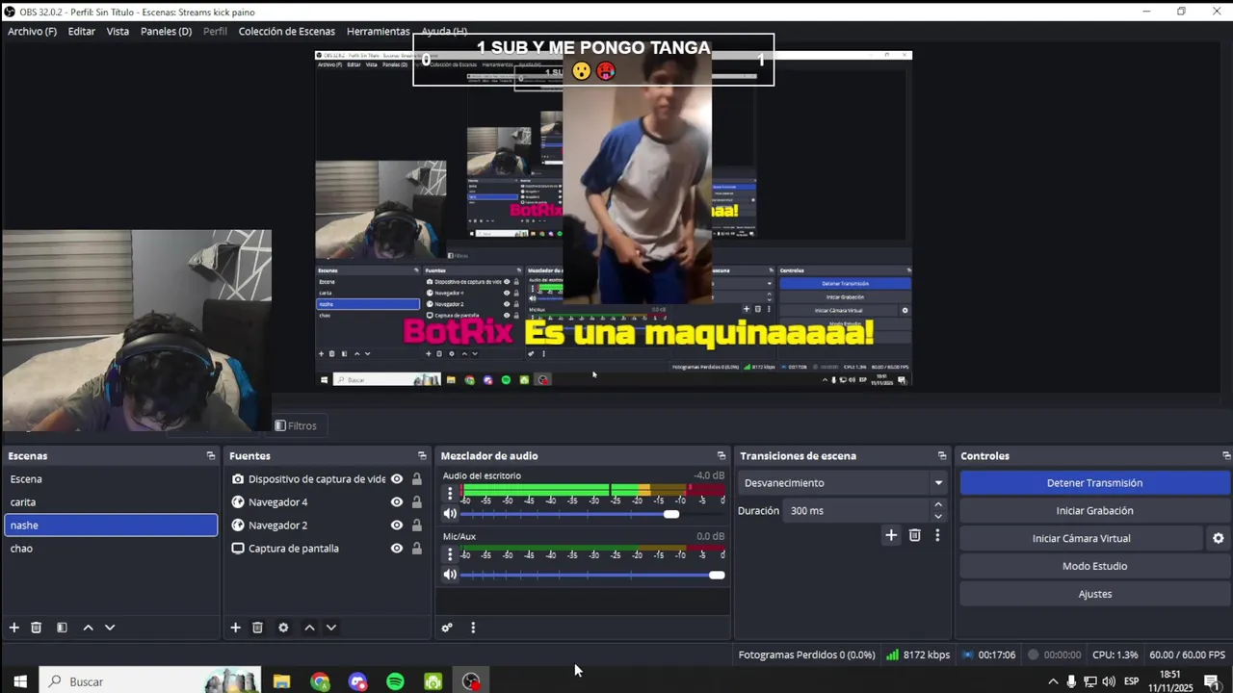Click Modo Estudio button
The height and width of the screenshot is (693, 1233).
[x=1094, y=566]
